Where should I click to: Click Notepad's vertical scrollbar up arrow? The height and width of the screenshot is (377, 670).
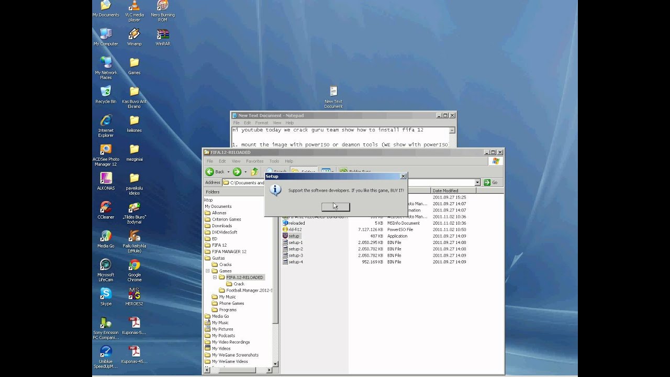(452, 130)
